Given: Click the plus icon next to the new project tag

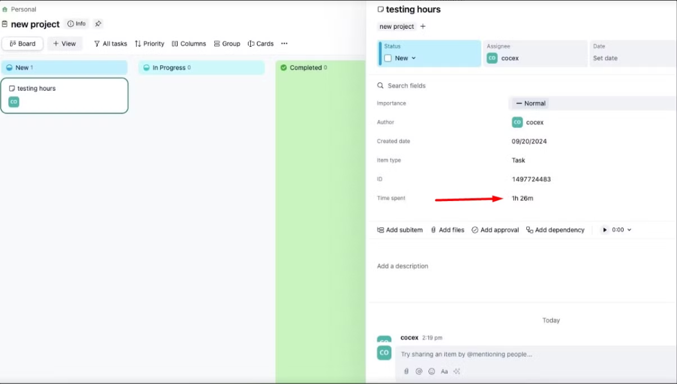Looking at the screenshot, I should (x=423, y=26).
